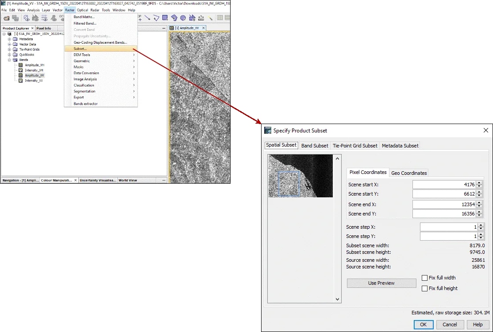
Task: Select the rectangle drawing tool
Action: [166, 18]
